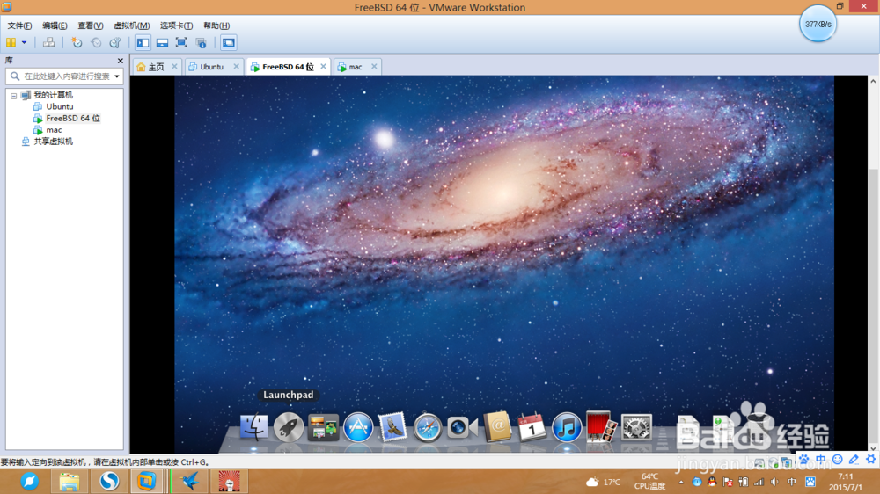The width and height of the screenshot is (880, 494).
Task: Close the 主页 tab
Action: tap(174, 66)
